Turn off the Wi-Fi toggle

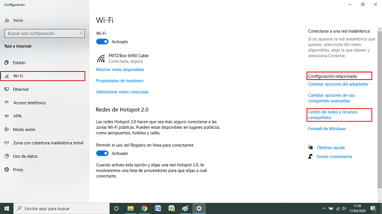102,42
